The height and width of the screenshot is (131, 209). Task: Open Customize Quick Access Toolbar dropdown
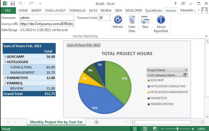pos(40,4)
